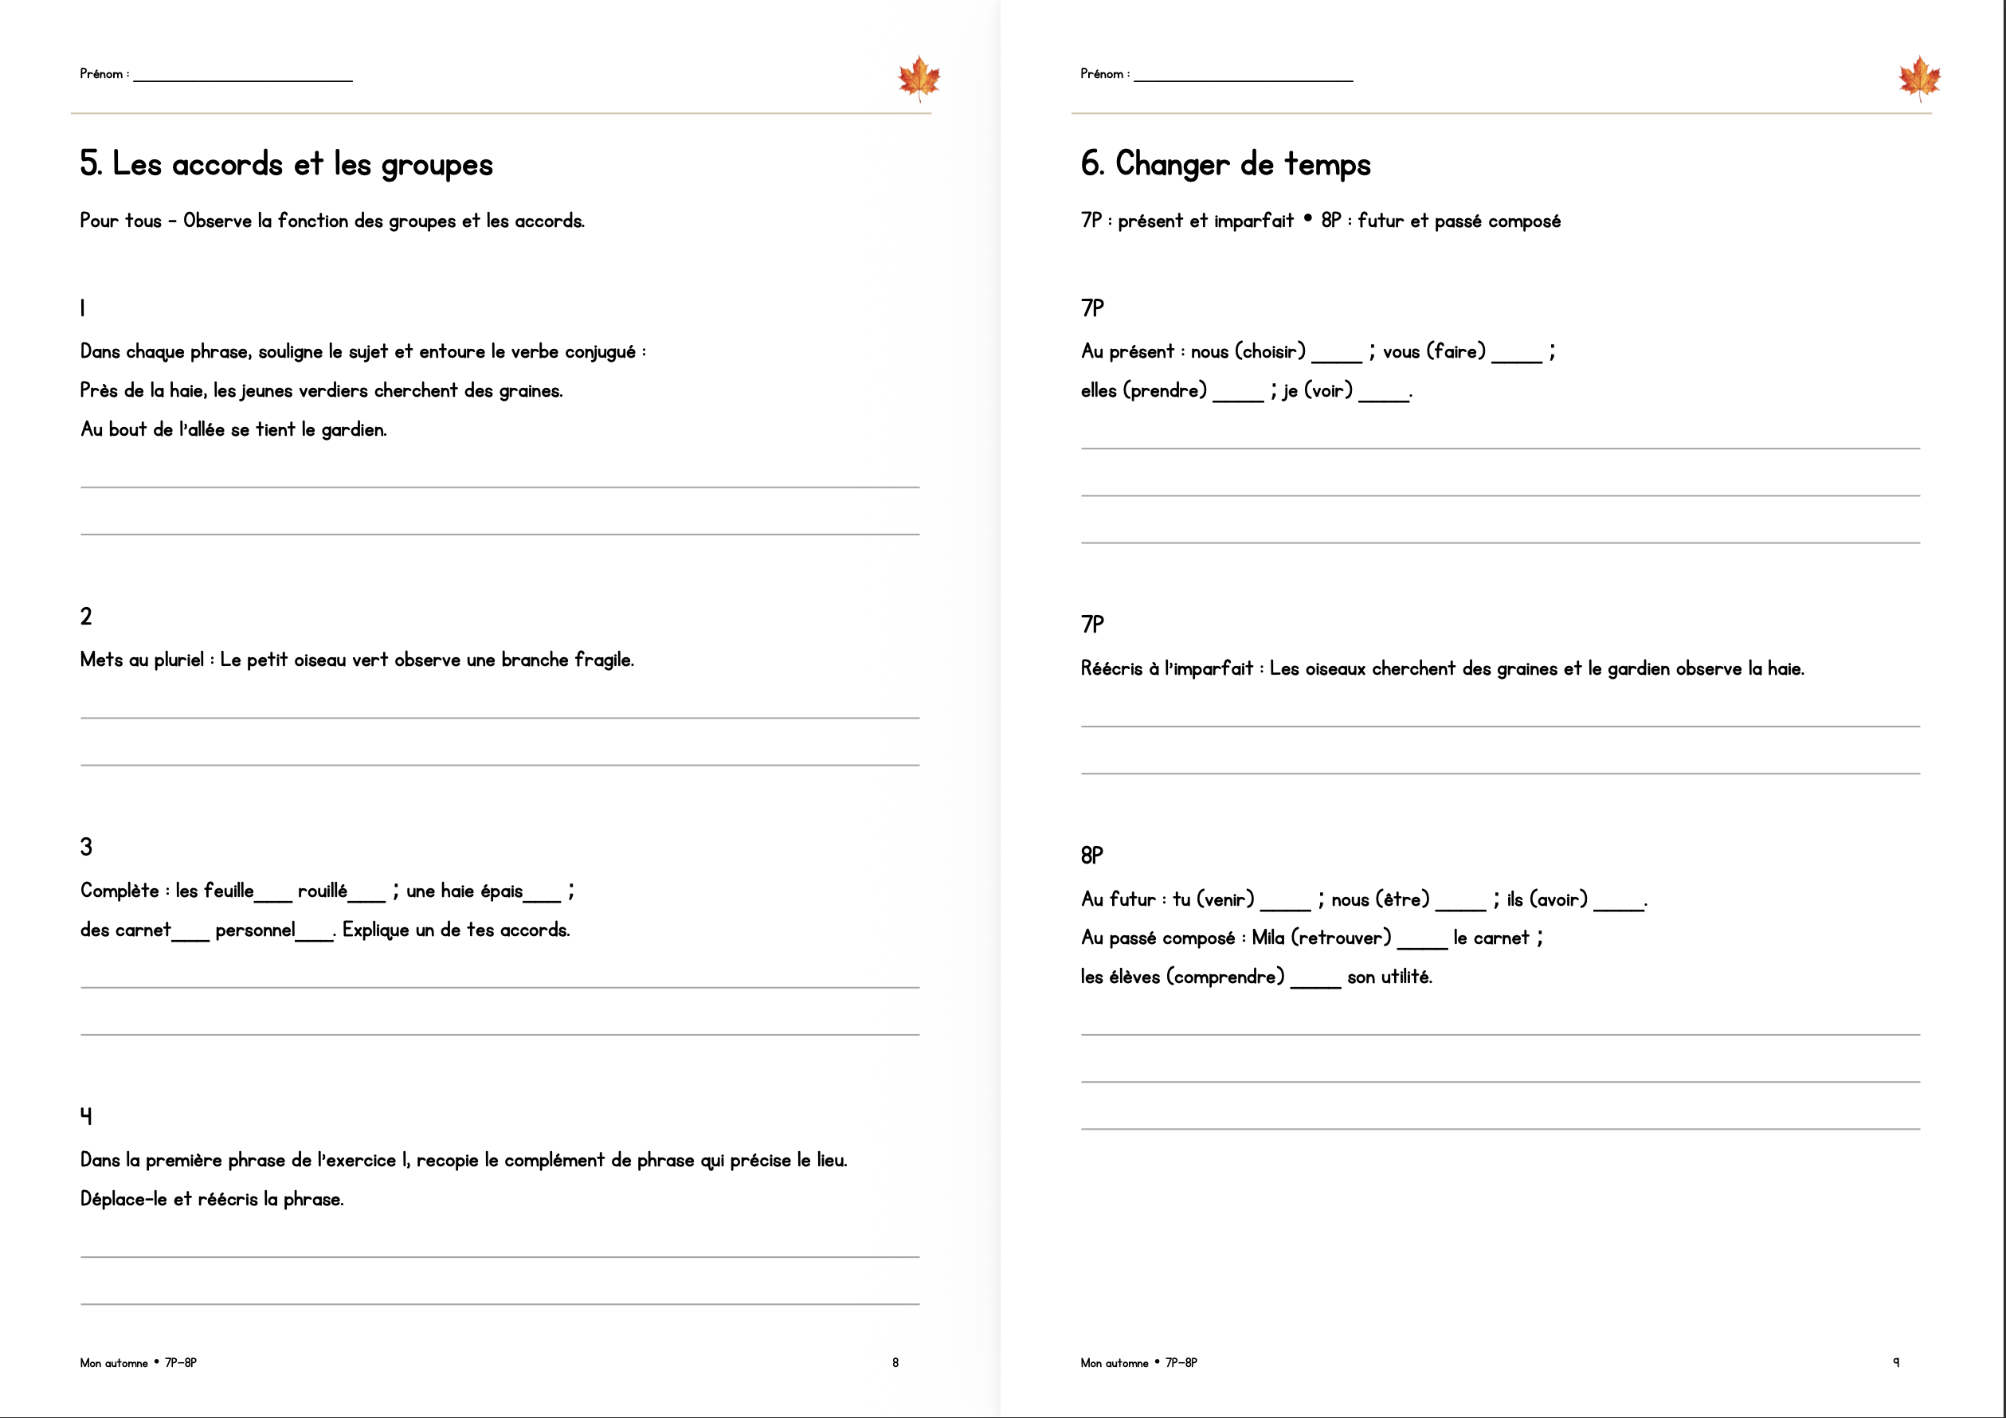This screenshot has height=1418, width=2006.
Task: Click the footer 'Mon automne • 7P–8P' on page 9
Action: coord(1138,1363)
